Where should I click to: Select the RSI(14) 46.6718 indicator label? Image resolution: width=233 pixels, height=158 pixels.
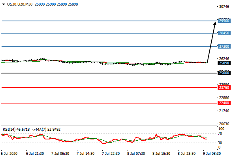point(16,130)
